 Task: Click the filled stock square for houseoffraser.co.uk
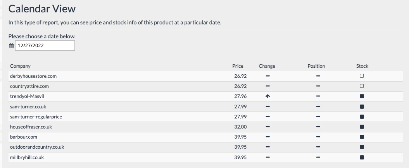tap(362, 127)
